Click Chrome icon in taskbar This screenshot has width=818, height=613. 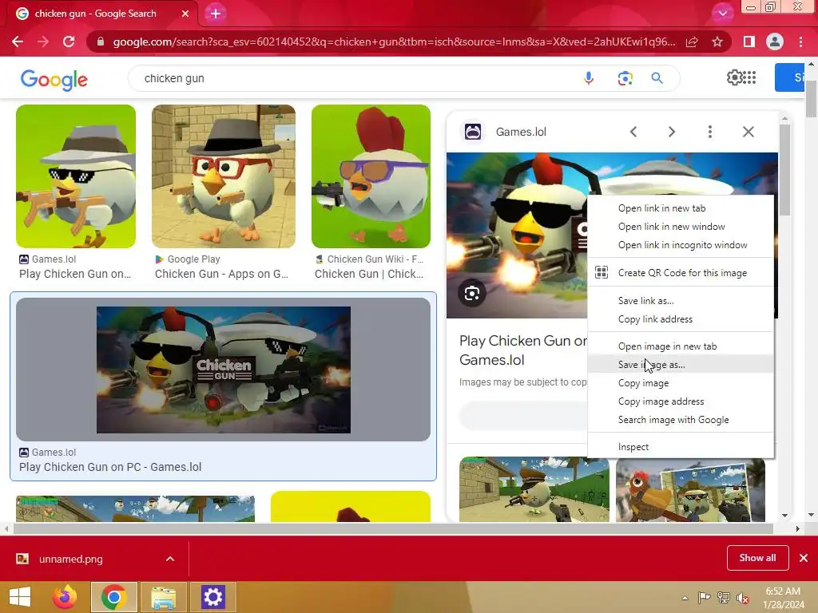[x=113, y=597]
